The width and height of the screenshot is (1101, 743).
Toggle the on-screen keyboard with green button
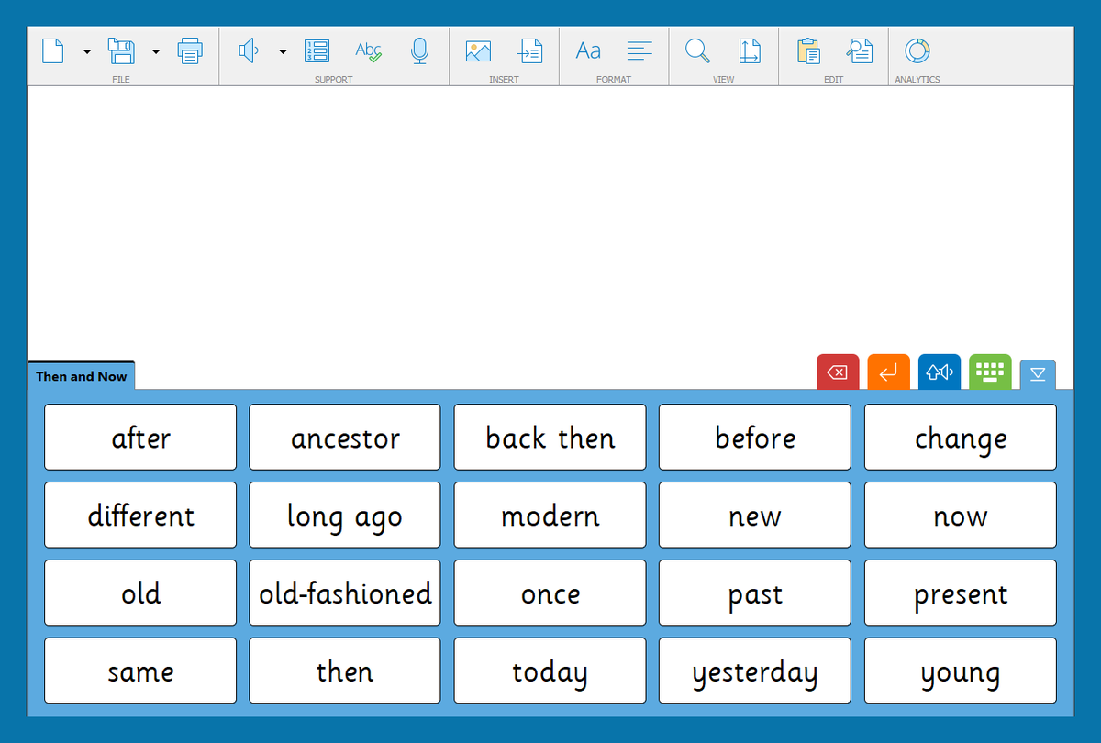(990, 372)
